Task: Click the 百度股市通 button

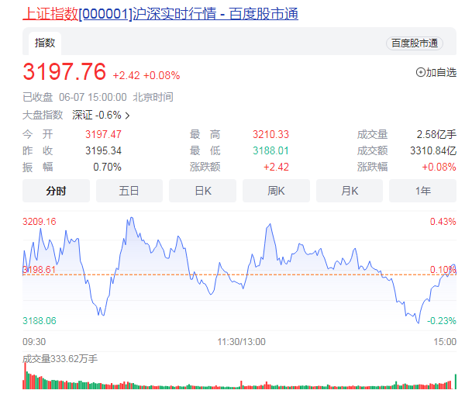Action: [414, 43]
